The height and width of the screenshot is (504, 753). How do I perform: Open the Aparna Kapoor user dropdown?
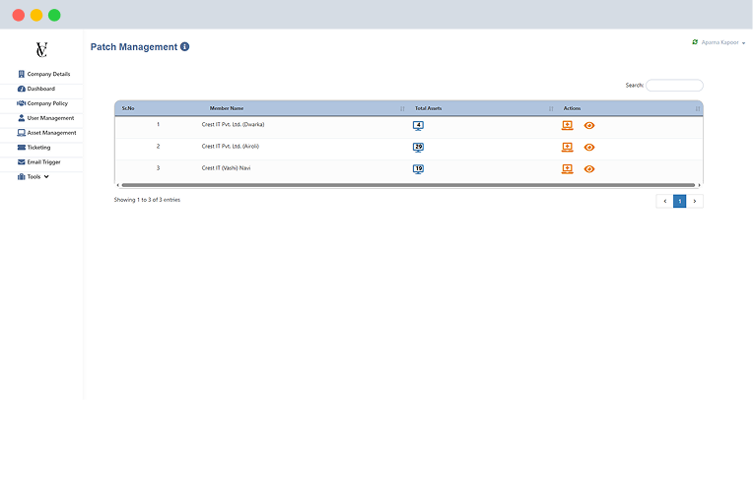pyautogui.click(x=722, y=43)
